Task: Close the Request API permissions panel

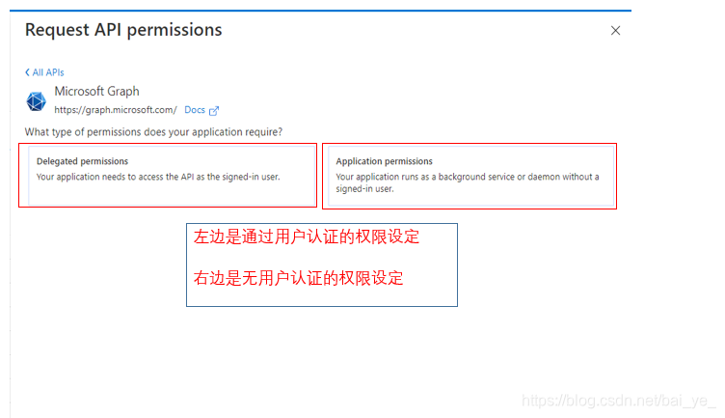Action: (x=615, y=31)
